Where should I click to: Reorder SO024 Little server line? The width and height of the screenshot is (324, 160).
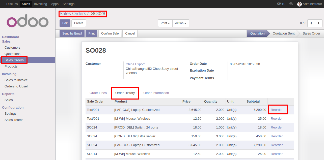coord(277,136)
